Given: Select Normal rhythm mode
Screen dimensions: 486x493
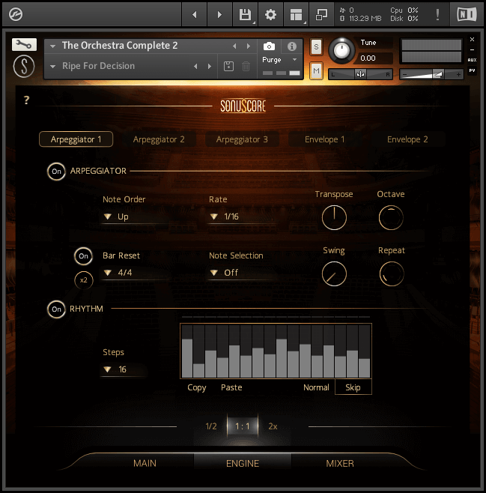Looking at the screenshot, I should (x=316, y=387).
